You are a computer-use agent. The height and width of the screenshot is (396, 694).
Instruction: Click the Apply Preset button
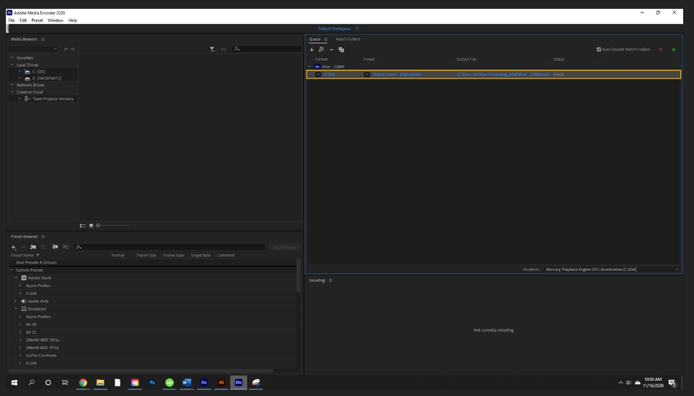point(285,247)
